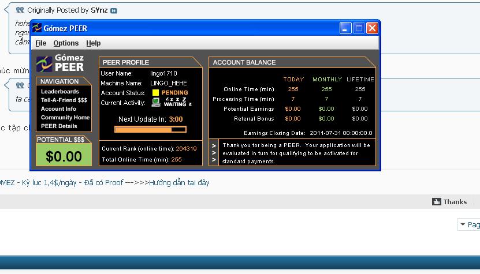Open PEER Details
Viewport: 480px width, 274px height.
tap(59, 126)
